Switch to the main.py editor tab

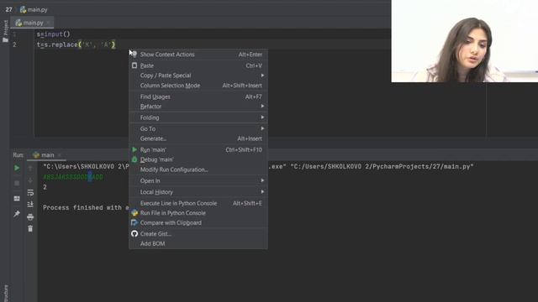(32, 23)
